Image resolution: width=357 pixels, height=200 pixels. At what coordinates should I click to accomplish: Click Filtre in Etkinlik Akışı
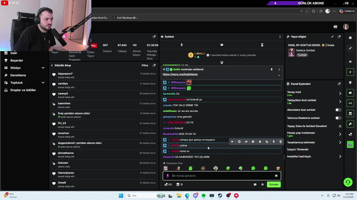[145, 66]
